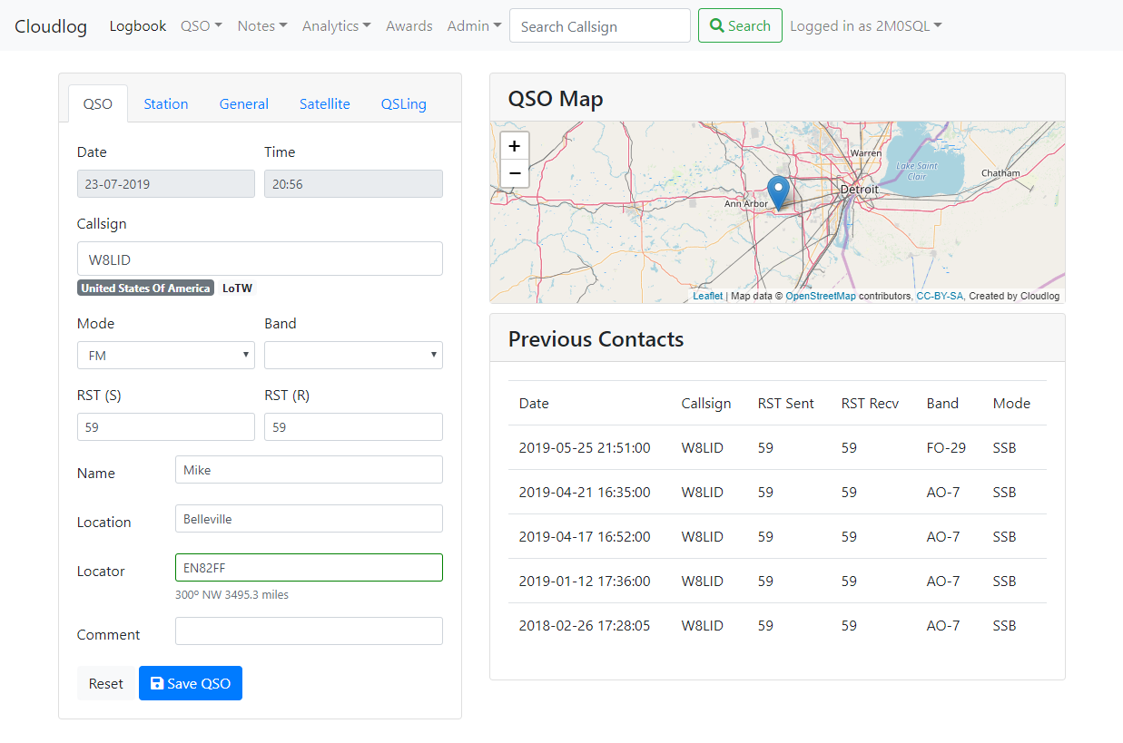Image resolution: width=1123 pixels, height=743 pixels.
Task: Click the RST (S) input field
Action: (x=166, y=427)
